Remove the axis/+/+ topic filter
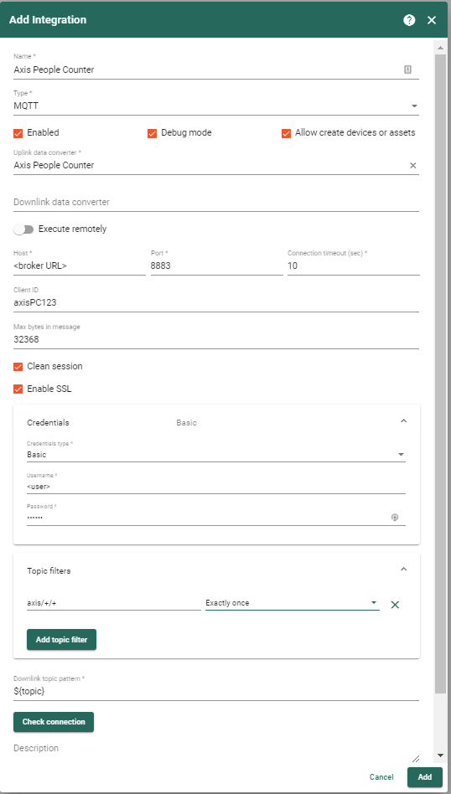The width and height of the screenshot is (451, 794). (x=396, y=604)
